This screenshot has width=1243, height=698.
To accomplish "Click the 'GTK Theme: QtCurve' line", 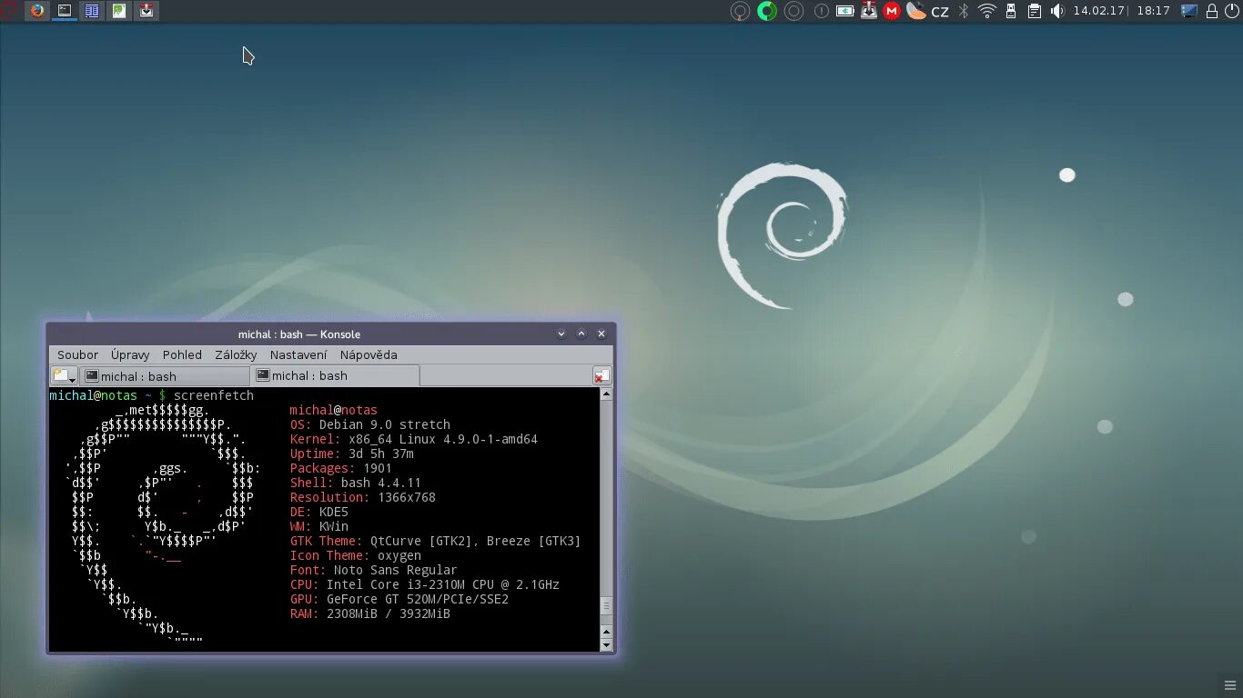I will point(436,541).
